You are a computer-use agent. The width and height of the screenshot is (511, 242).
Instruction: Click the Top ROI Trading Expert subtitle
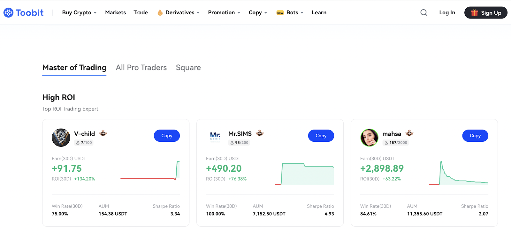click(x=70, y=109)
